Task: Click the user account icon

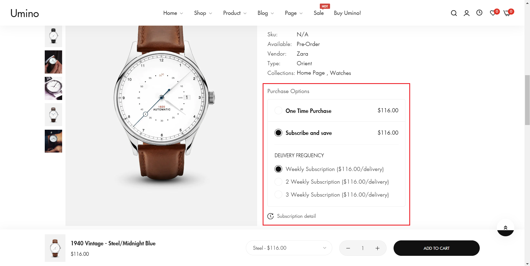Action: coord(466,13)
